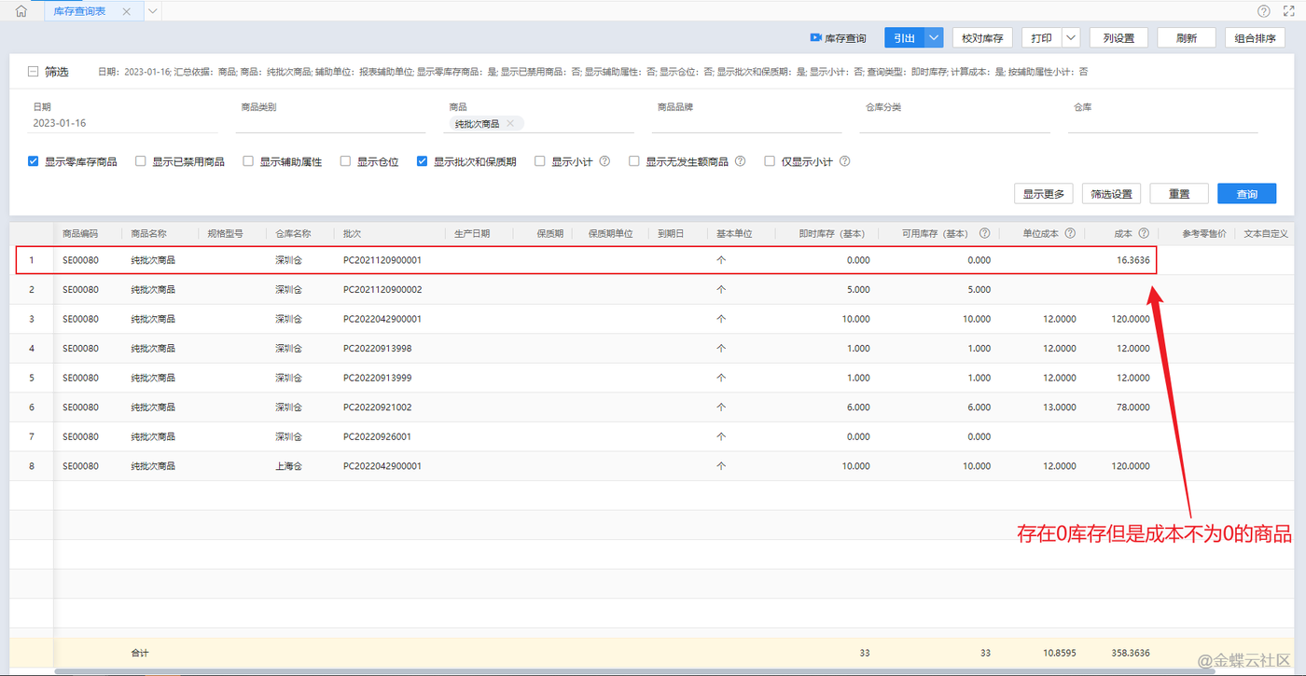Click total cost 358.3636

coord(1131,653)
